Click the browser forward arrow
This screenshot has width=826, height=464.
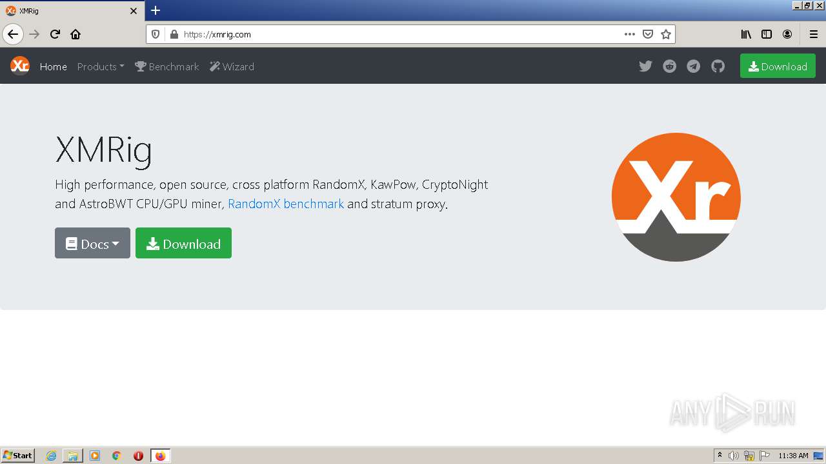tap(34, 34)
